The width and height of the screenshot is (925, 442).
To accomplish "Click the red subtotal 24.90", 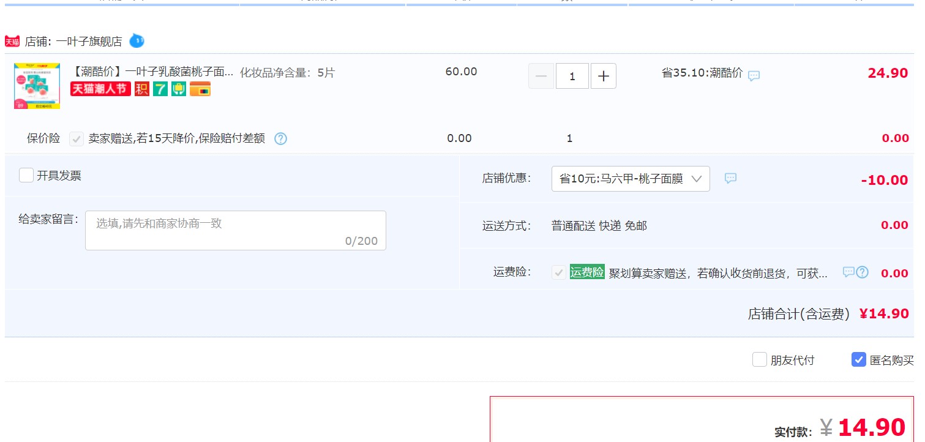I will 888,73.
